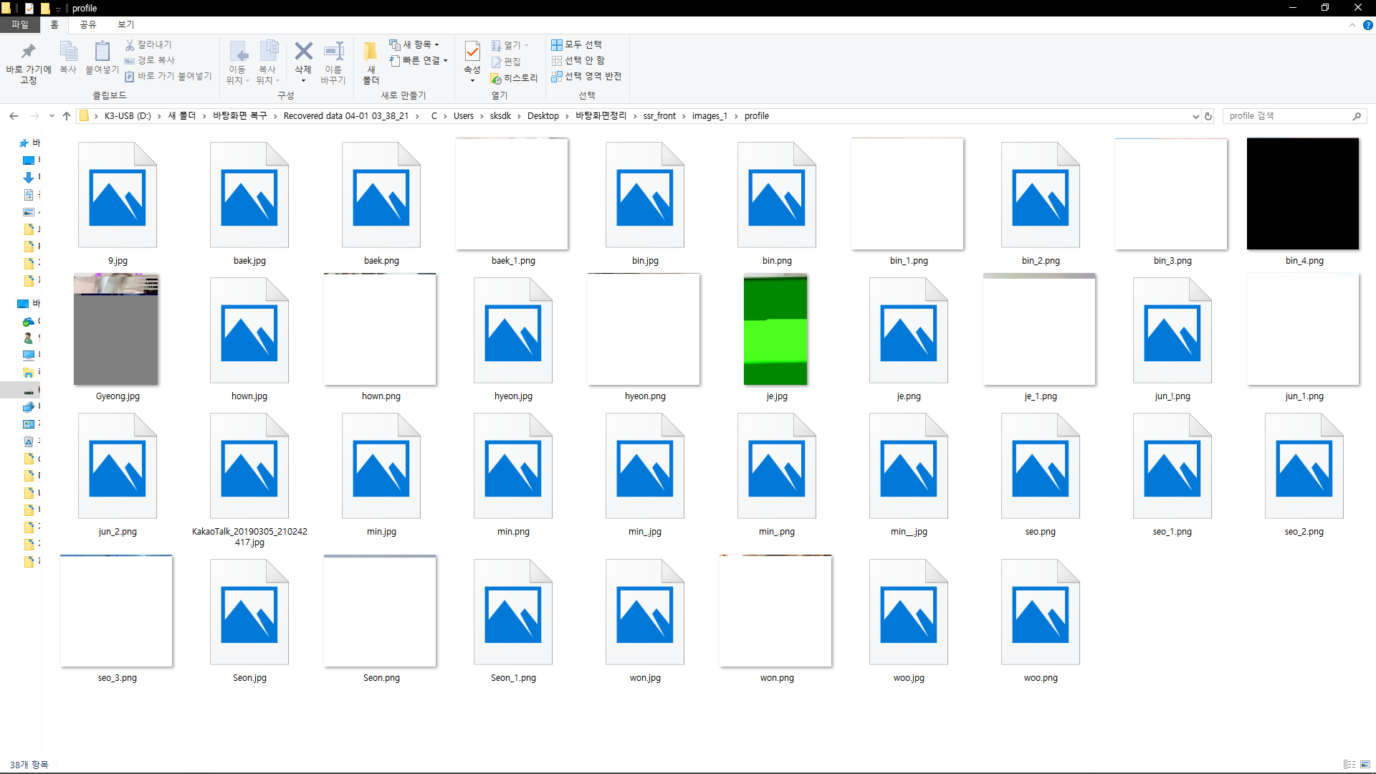
Task: Select the woo.png file icon
Action: point(1041,612)
